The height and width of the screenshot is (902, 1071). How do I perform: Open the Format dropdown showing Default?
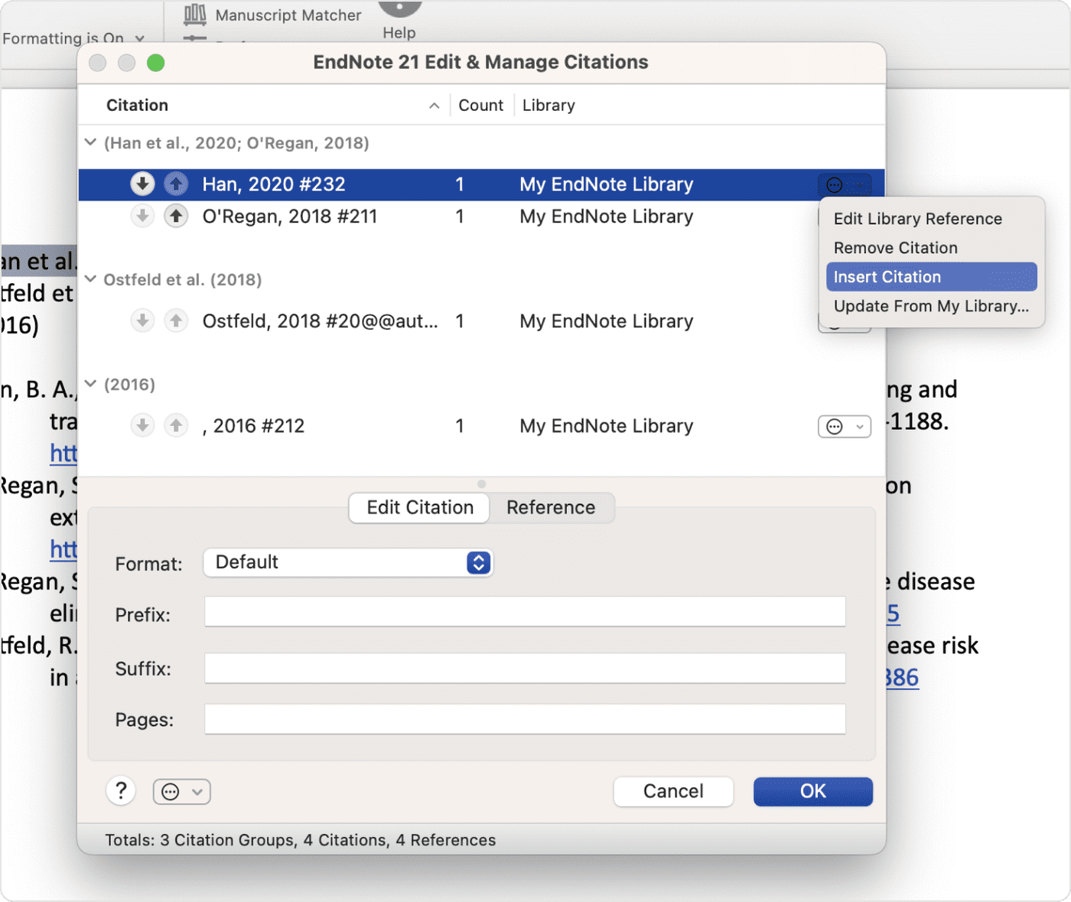tap(347, 562)
